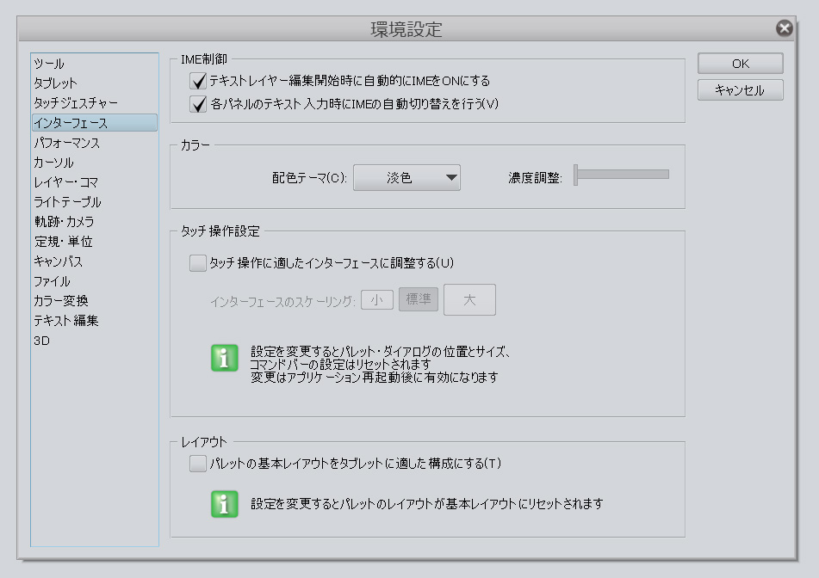The image size is (819, 578).
Task: Open the 配色テーマ dropdown showing 淡色
Action: click(x=406, y=178)
